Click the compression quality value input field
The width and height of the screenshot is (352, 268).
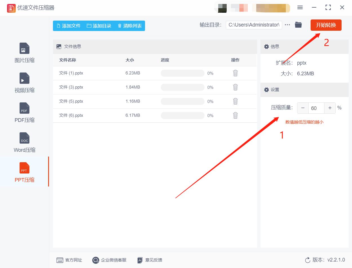pyautogui.click(x=316, y=108)
